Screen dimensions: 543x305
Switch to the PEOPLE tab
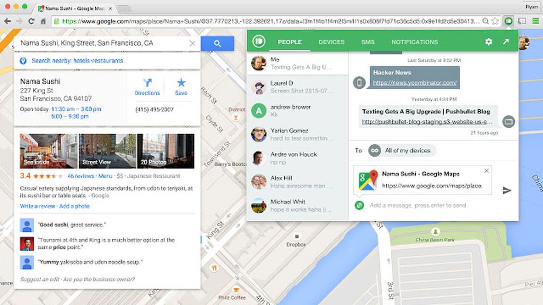coord(290,42)
